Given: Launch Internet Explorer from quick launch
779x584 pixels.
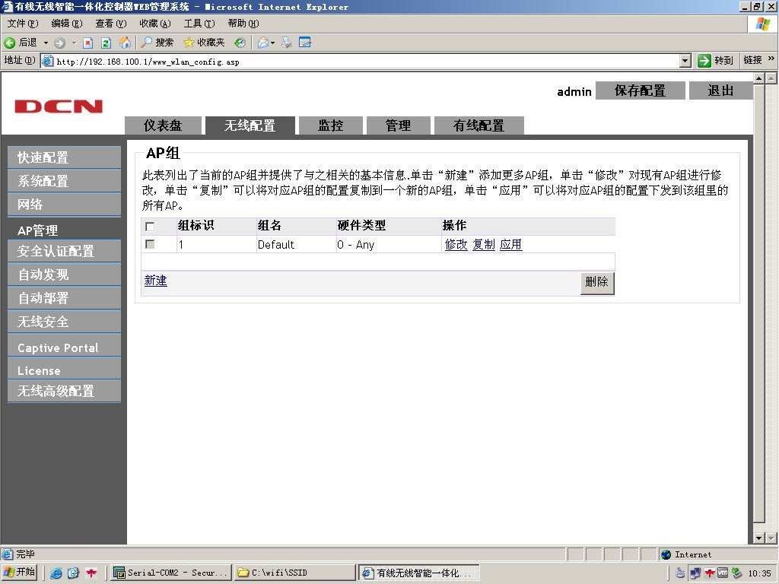Looking at the screenshot, I should [x=56, y=573].
